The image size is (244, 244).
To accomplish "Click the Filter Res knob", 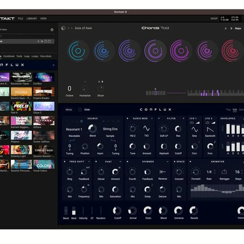I will pyautogui.click(x=178, y=129).
